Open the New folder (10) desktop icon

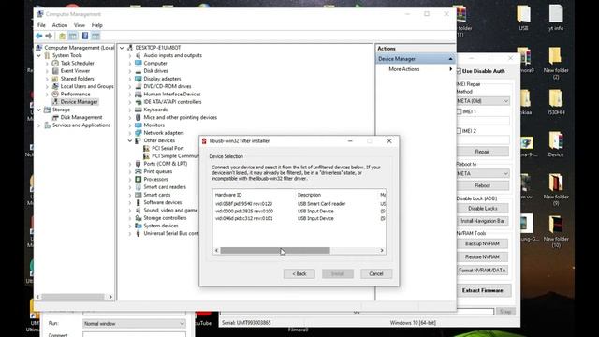[x=556, y=231]
